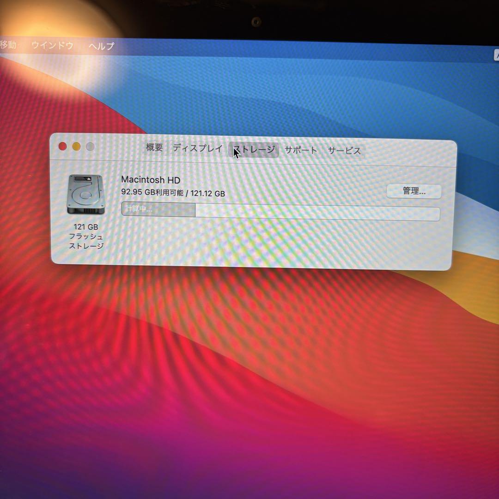The width and height of the screenshot is (499, 499).
Task: Open the ヘルプ menu
Action: pos(101,46)
